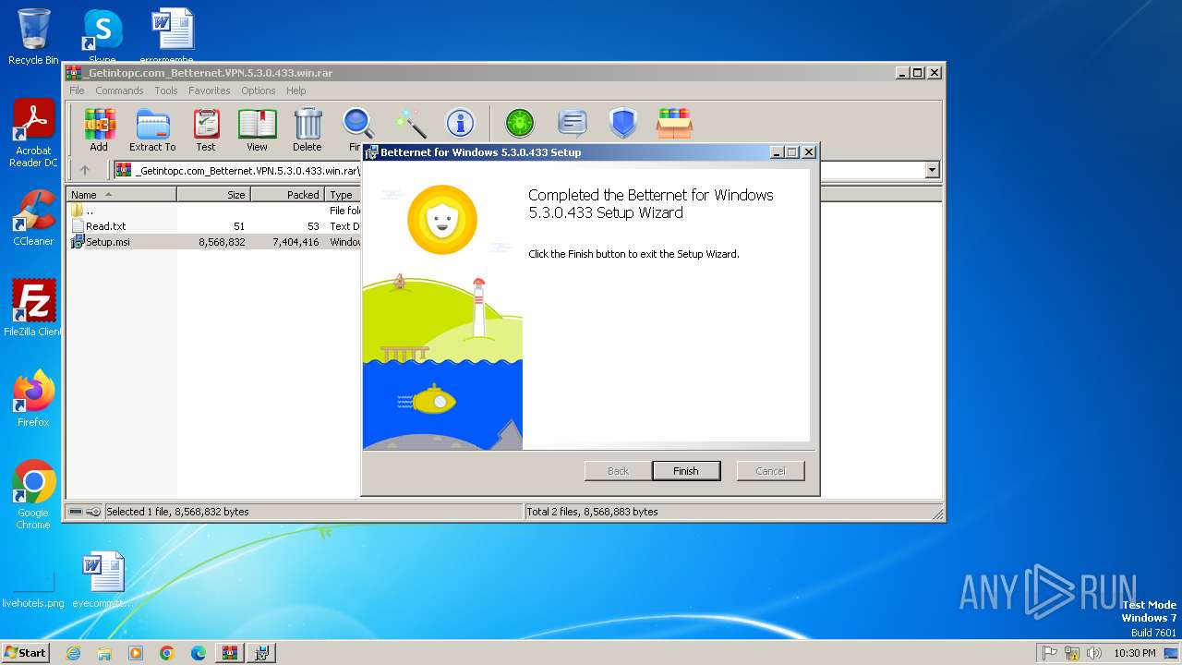Click the Extract To toolbar icon
Image resolution: width=1182 pixels, height=665 pixels.
pos(152,129)
